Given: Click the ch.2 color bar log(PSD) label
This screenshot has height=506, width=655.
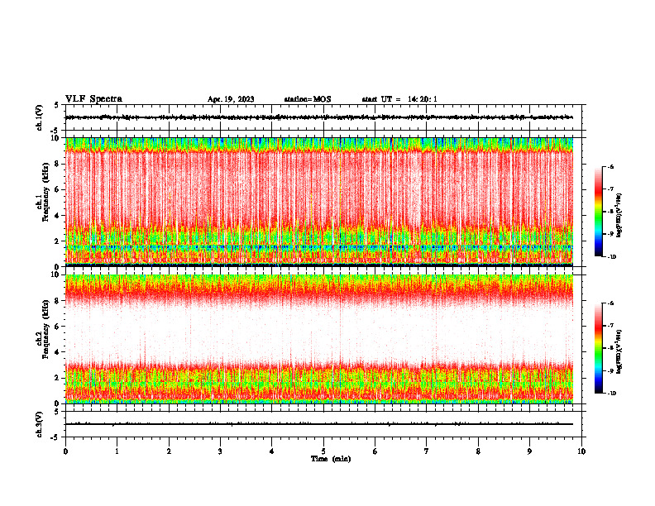Looking at the screenshot, I should tap(619, 351).
